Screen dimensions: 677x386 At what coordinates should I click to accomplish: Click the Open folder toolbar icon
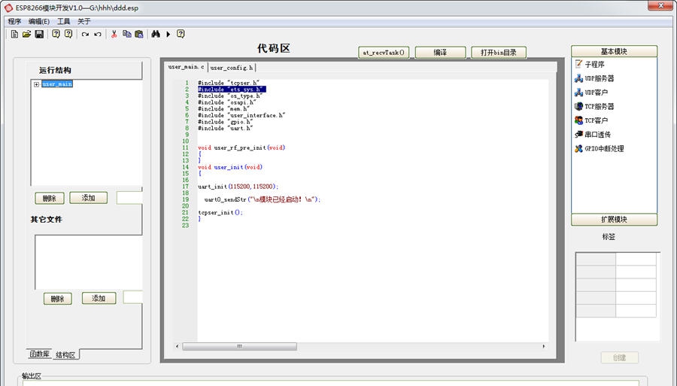pyautogui.click(x=26, y=34)
